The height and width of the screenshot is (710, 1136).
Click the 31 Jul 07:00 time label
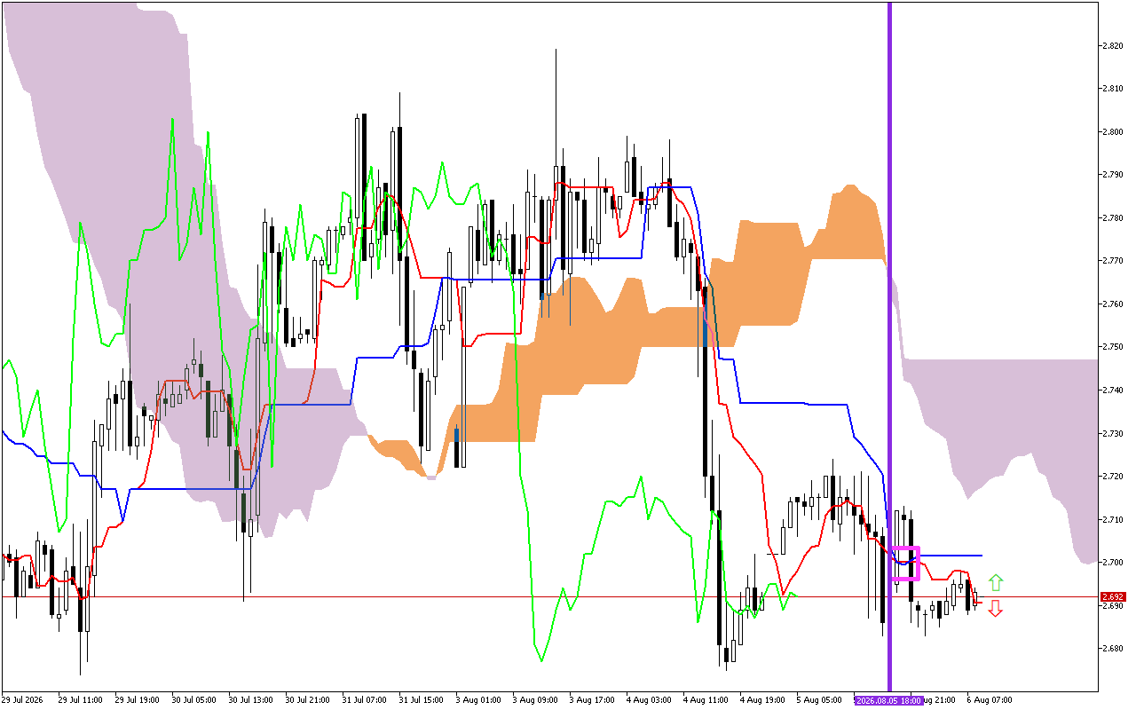point(364,700)
